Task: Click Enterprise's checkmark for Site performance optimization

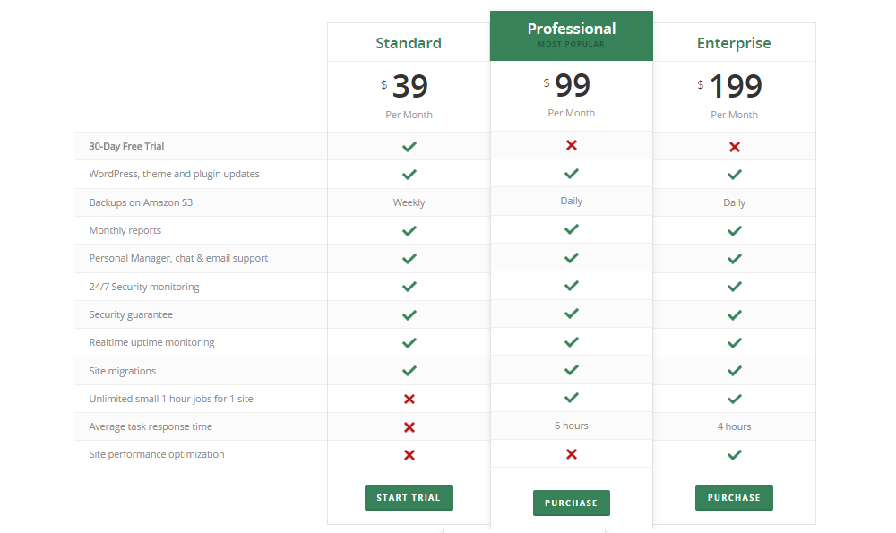Action: [x=735, y=455]
